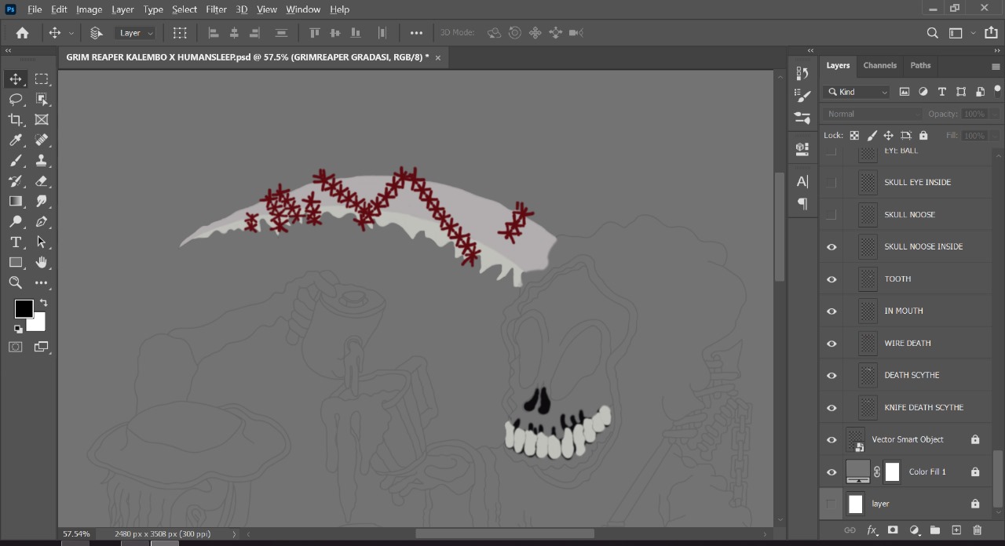Viewport: 1005px width, 546px height.
Task: Select the Hand tool
Action: point(42,263)
